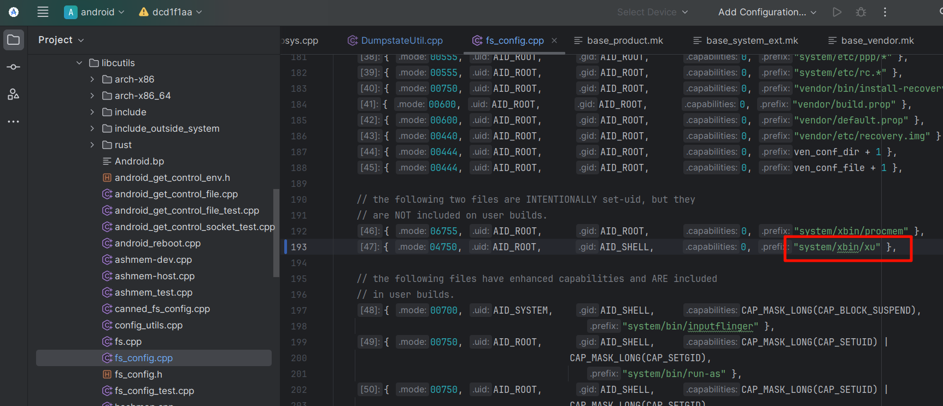Switch to the base_system_ext.mk tab
The image size is (943, 406).
point(746,40)
